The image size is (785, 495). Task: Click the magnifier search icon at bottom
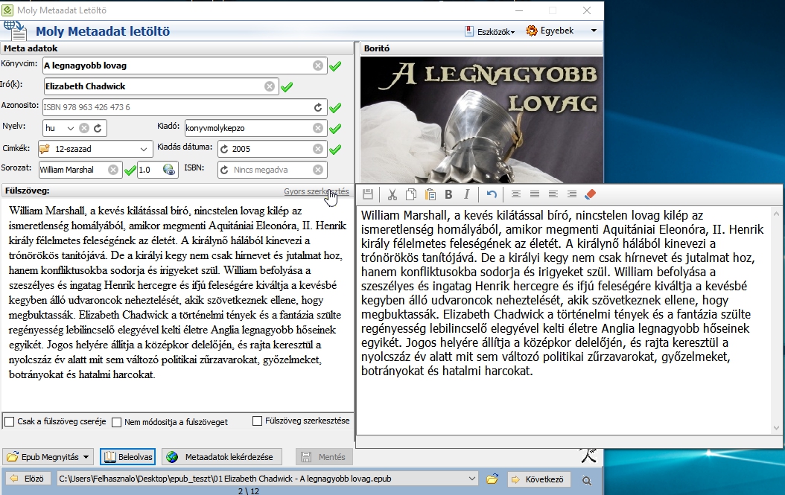[587, 481]
